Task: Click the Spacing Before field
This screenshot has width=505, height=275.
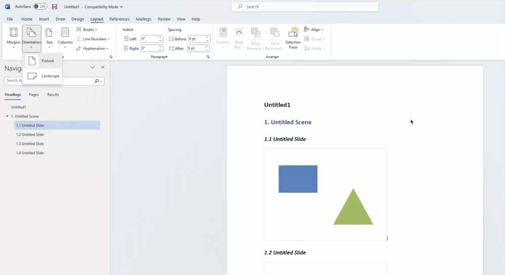Action: [x=197, y=38]
